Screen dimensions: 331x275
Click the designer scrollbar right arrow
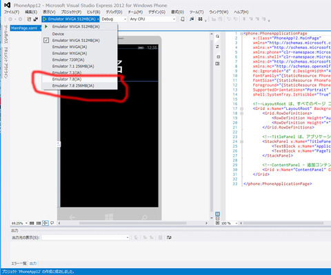click(206, 223)
